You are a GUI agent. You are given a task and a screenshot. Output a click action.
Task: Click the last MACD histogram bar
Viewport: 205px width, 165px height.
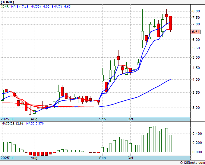pos(170,144)
